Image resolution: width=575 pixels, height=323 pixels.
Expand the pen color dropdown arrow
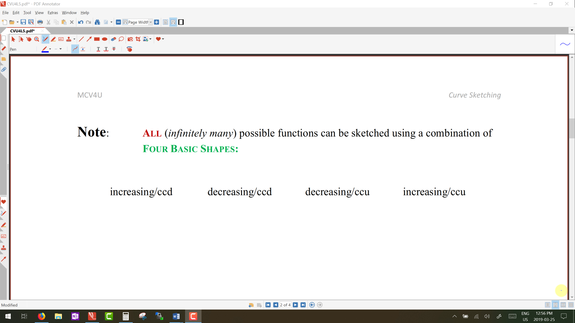click(x=50, y=49)
